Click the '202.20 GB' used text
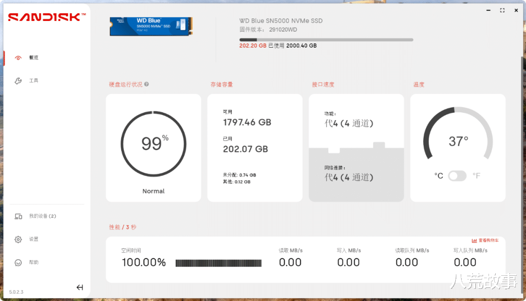 coord(253,46)
